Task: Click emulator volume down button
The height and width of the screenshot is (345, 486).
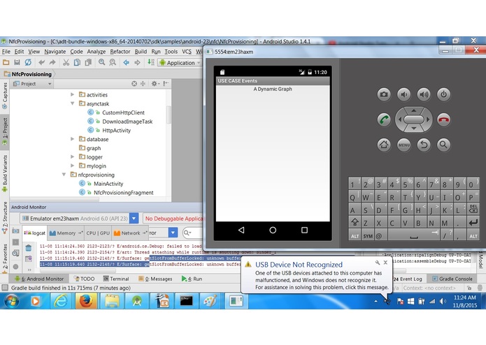Action: 403,94
